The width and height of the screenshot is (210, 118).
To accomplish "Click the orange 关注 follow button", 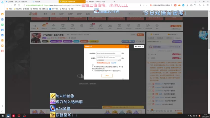I will coord(140,35).
